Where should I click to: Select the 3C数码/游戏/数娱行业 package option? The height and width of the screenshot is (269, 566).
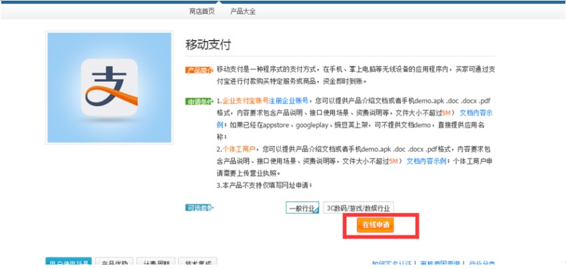coord(358,208)
